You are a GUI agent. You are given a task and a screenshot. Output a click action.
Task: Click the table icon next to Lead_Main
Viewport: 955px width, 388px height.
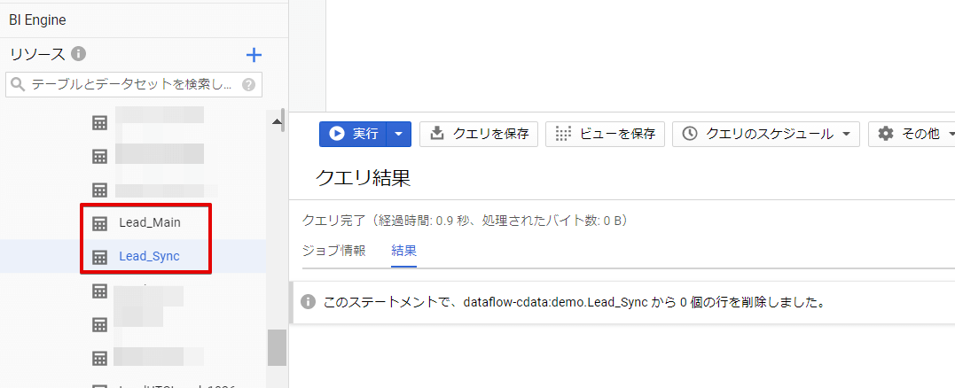point(99,223)
